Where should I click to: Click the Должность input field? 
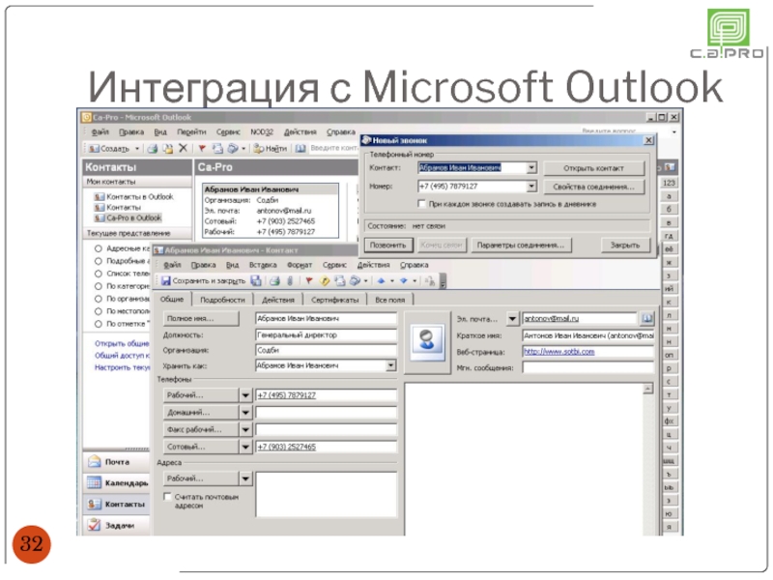click(x=326, y=334)
